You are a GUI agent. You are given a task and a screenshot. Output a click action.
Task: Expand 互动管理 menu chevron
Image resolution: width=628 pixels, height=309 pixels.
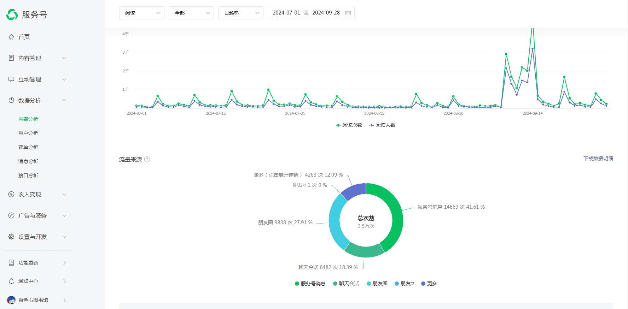pyautogui.click(x=64, y=79)
